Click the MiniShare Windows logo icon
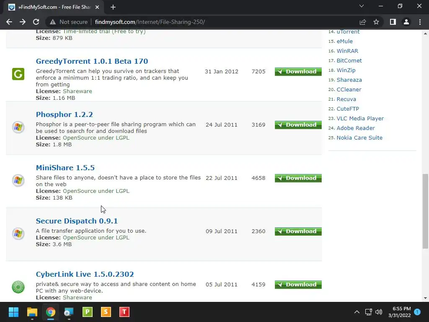429x322 pixels. (x=18, y=180)
